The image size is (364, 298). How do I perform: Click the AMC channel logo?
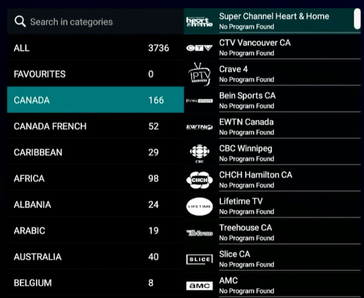coord(199,286)
